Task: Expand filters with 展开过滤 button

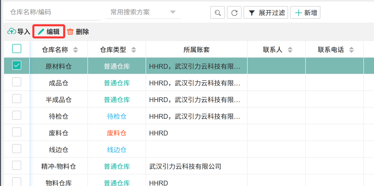Action: (x=266, y=13)
